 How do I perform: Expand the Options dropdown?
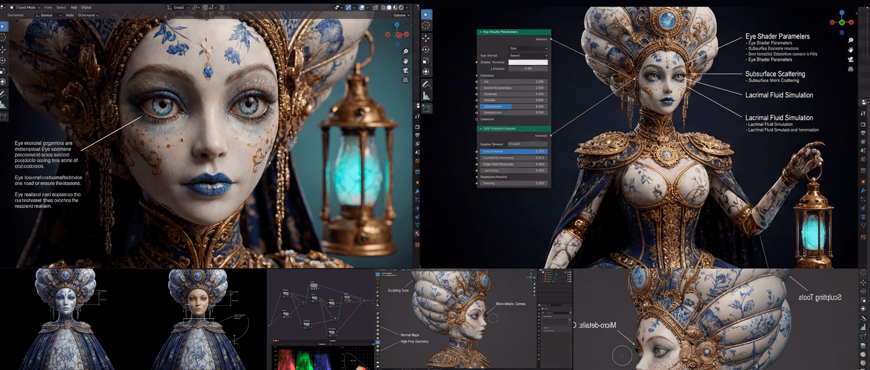401,15
